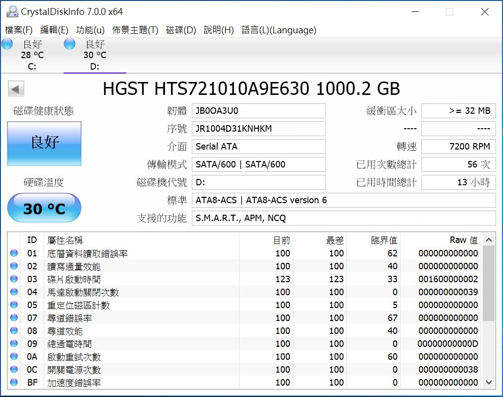503x397 pixels.
Task: Click the power on count field 56 次
Action: coord(459,164)
